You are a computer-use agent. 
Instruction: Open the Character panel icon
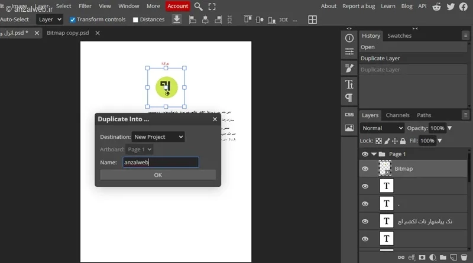(x=349, y=85)
